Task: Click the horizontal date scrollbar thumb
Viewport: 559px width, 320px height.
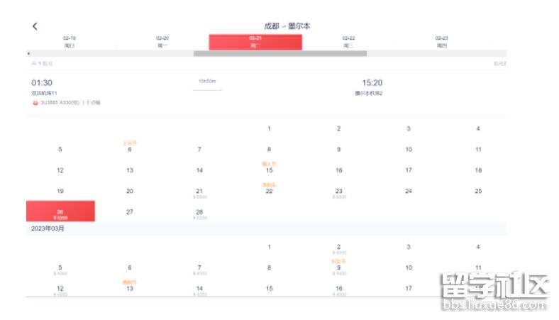Action: coord(280,53)
